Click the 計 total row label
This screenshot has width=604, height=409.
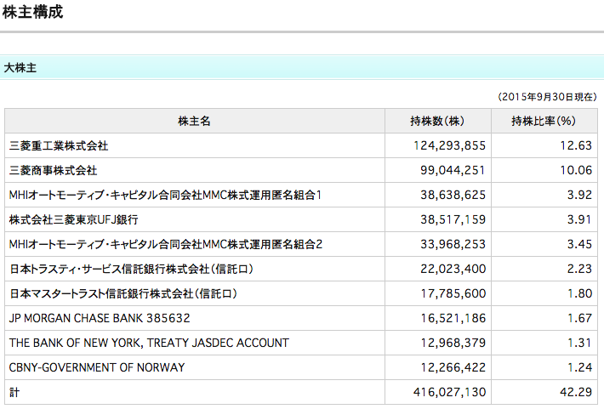point(14,392)
